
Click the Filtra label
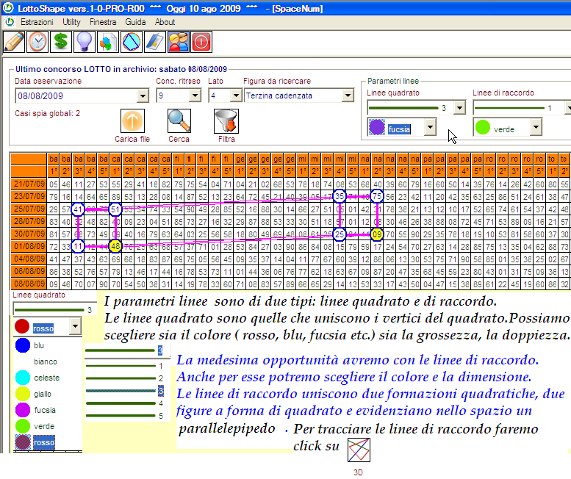tap(226, 139)
